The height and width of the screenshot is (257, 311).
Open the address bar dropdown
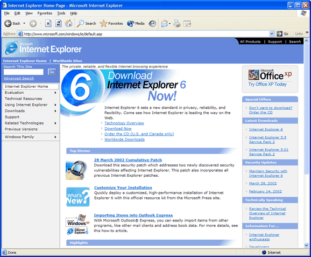click(272, 34)
